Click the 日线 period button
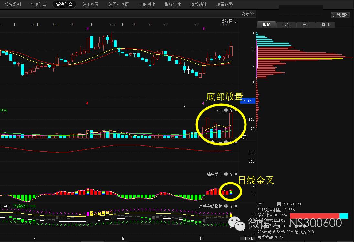This screenshot has width=354, height=242. 248,238
